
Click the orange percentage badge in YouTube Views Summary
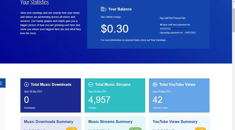[x=200, y=129]
